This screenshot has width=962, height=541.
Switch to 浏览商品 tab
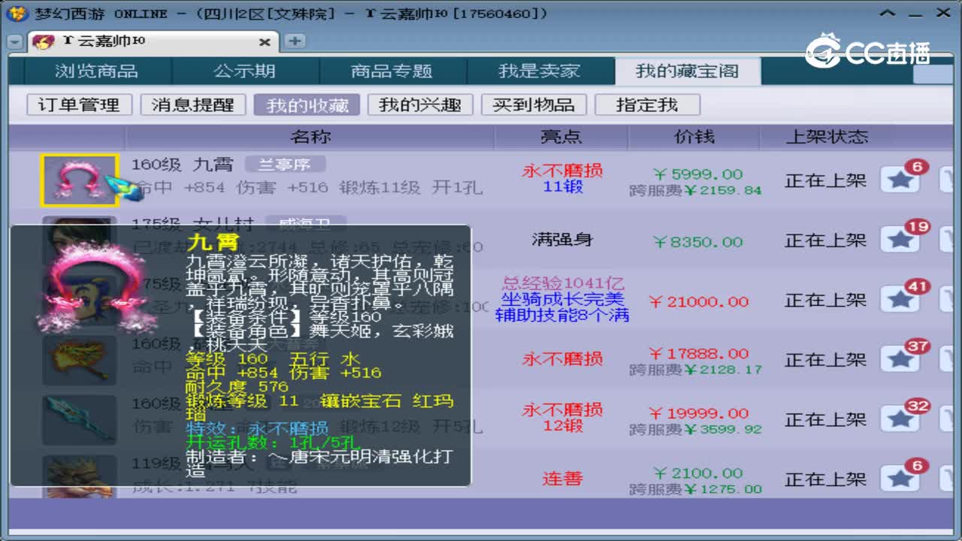coord(96,71)
